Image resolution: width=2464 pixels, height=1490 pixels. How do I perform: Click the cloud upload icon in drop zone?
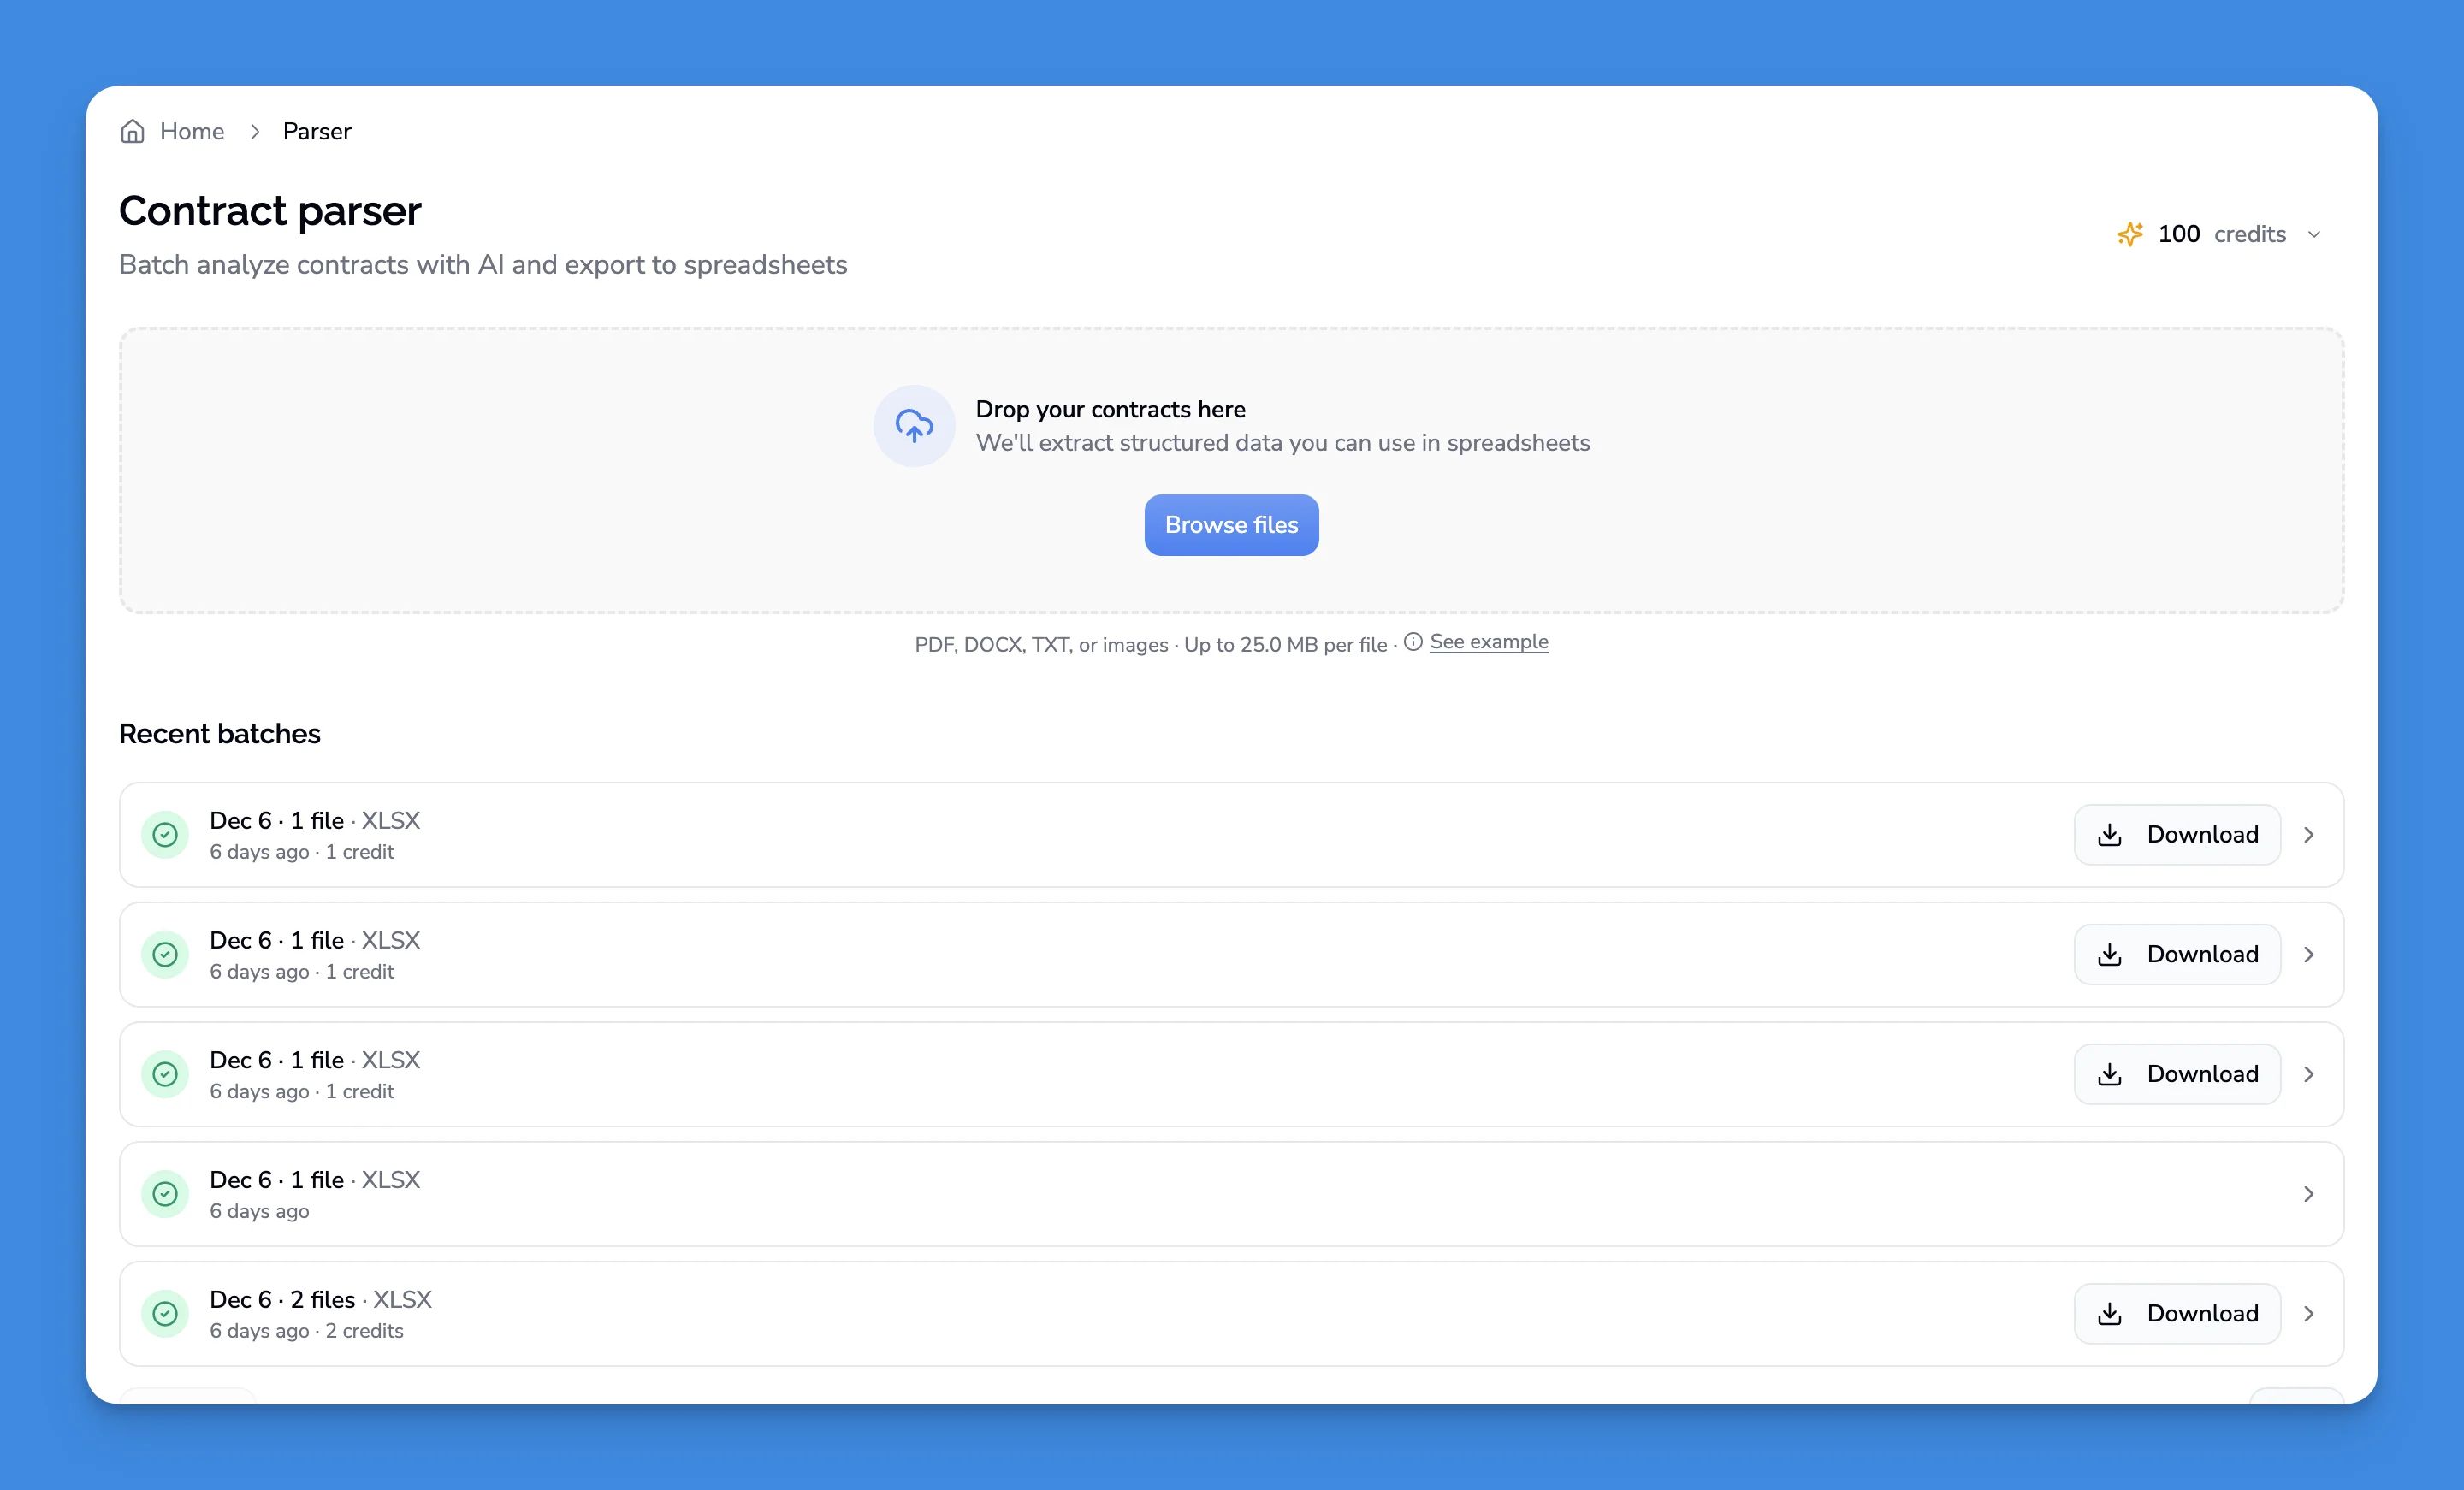[914, 425]
